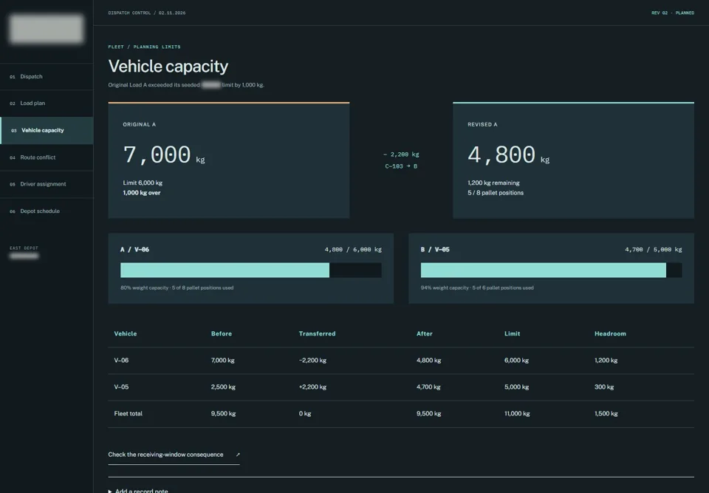Select the V-05 row label
The width and height of the screenshot is (709, 493).
121,387
